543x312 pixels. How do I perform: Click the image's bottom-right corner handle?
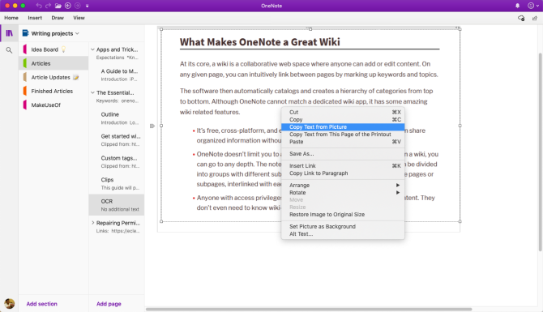coord(460,221)
